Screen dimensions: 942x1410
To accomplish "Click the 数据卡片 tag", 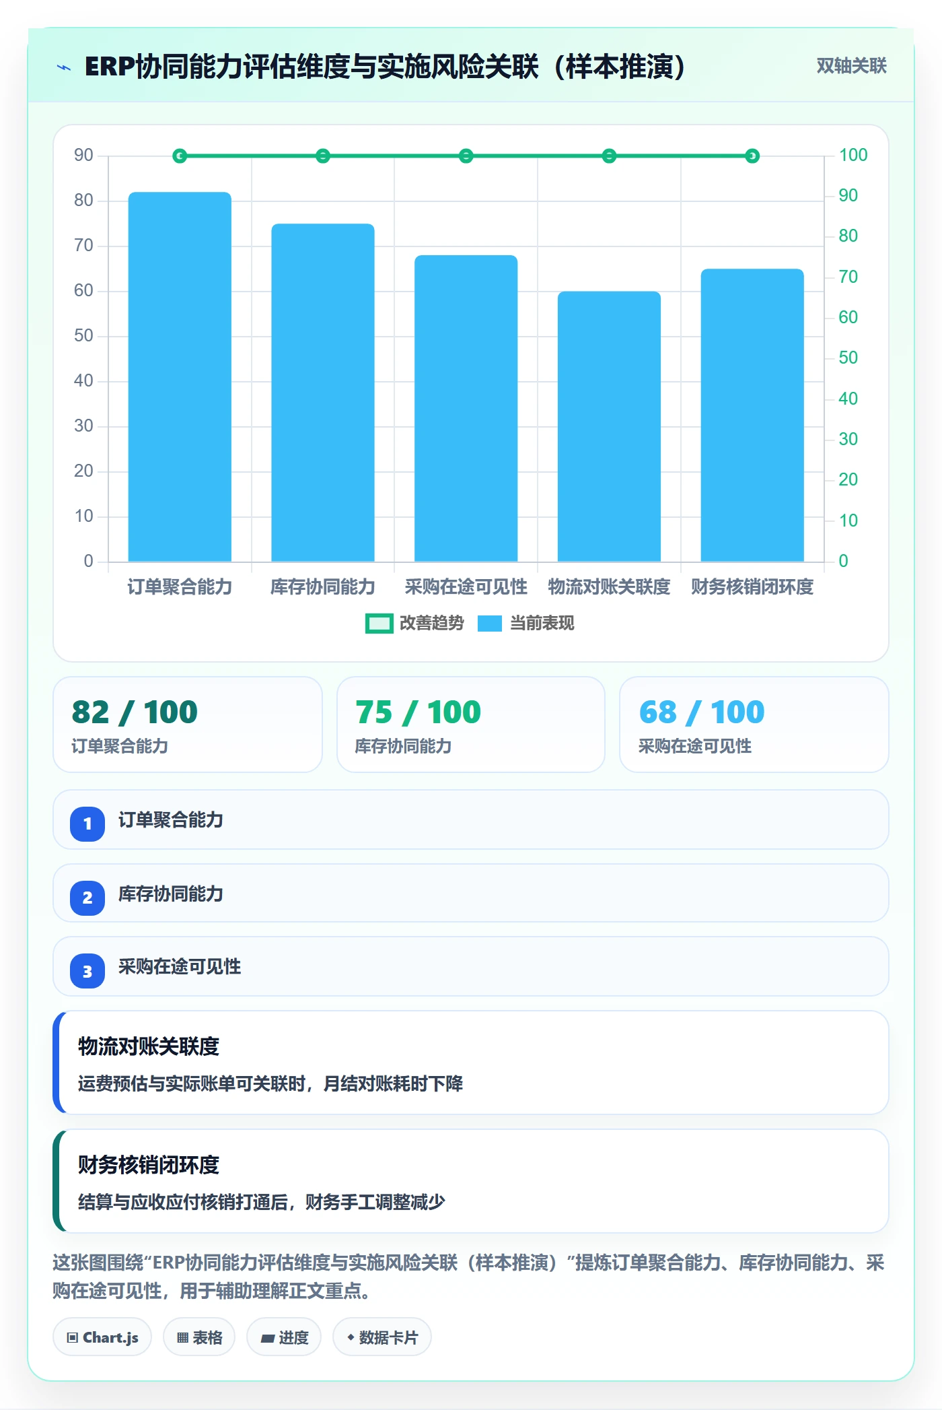I will (382, 1337).
